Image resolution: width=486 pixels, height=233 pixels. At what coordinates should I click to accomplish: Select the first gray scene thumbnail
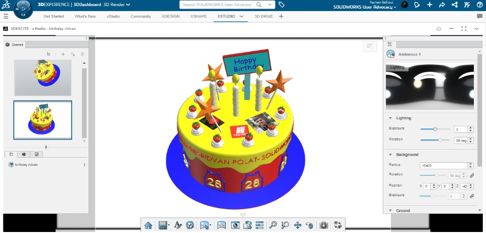[43, 78]
